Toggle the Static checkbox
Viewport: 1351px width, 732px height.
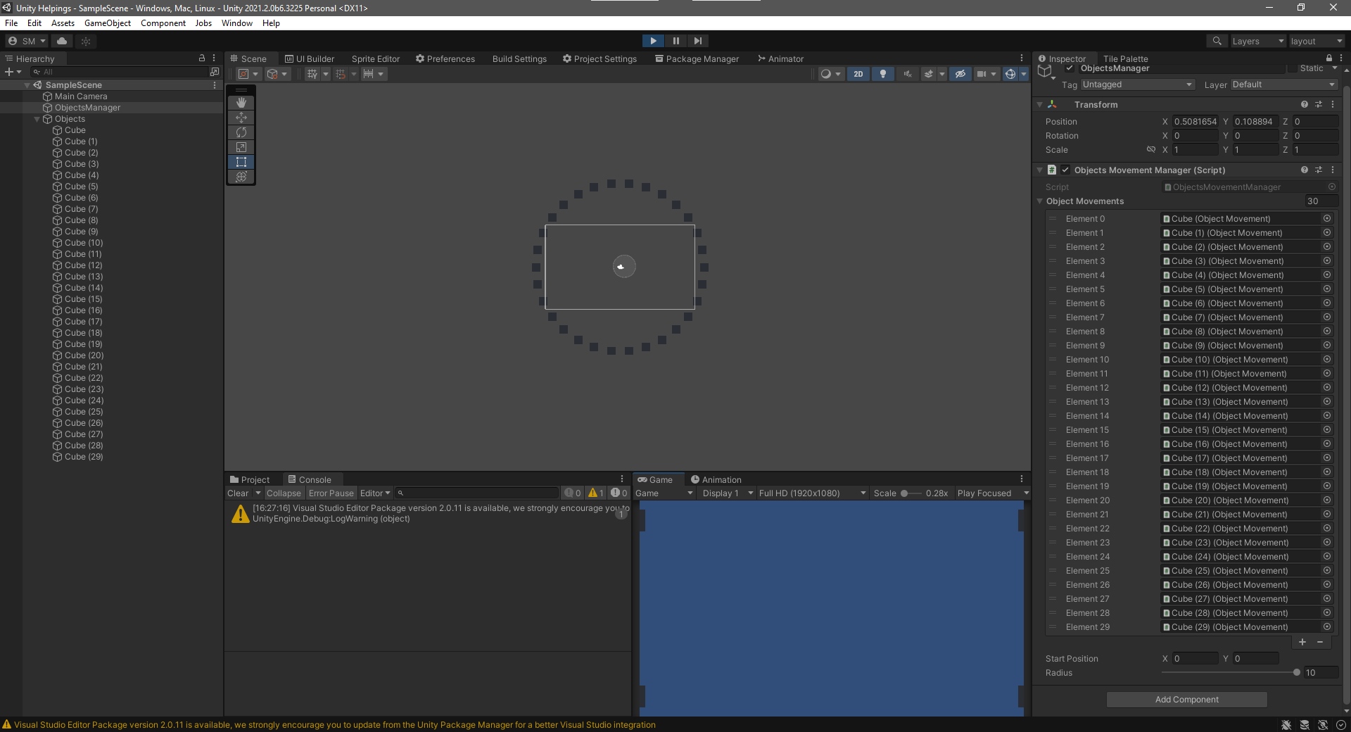pyautogui.click(x=1293, y=68)
